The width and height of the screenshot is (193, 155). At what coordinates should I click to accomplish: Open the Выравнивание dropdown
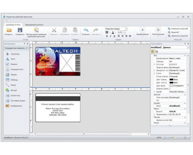142,32
